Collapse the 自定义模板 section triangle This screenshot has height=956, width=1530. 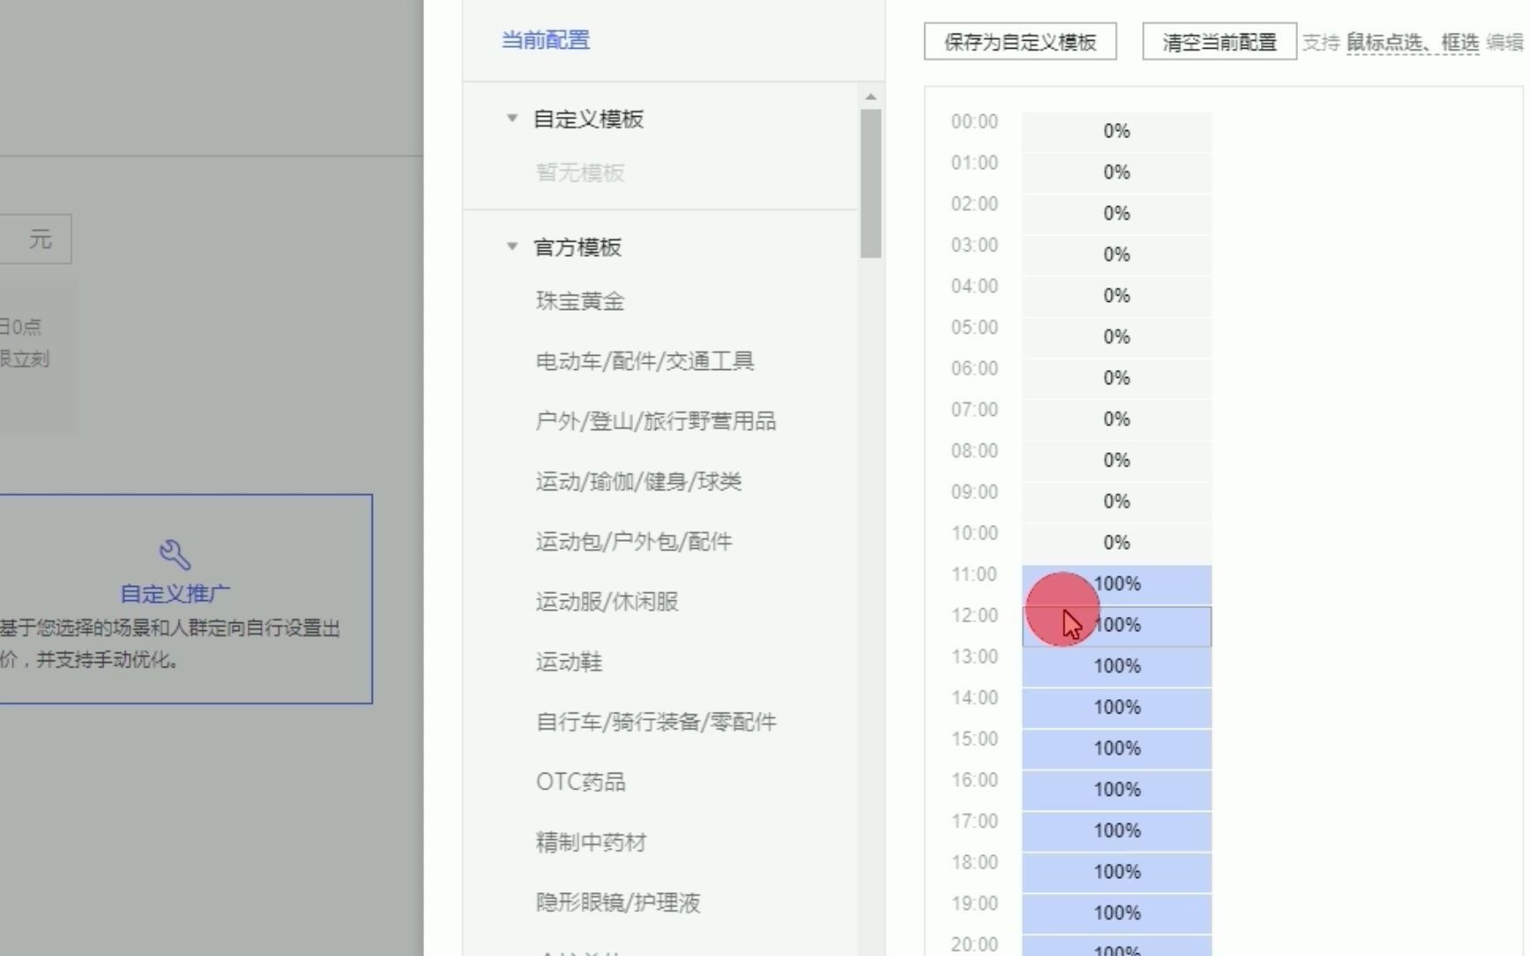tap(512, 118)
